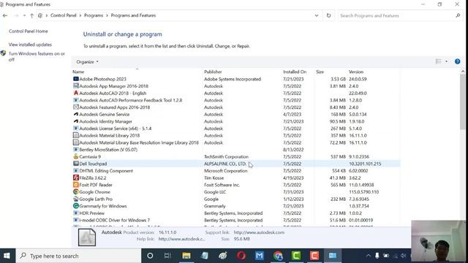The width and height of the screenshot is (468, 263).
Task: Select Autodesk Material Library Base Resolution Image Library
Action: point(235,142)
